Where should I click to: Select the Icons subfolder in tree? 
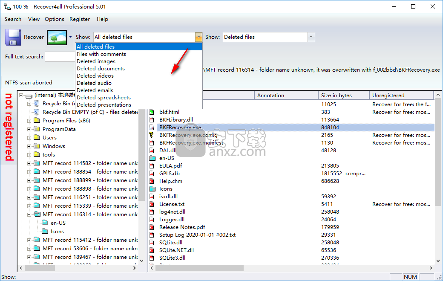point(57,231)
